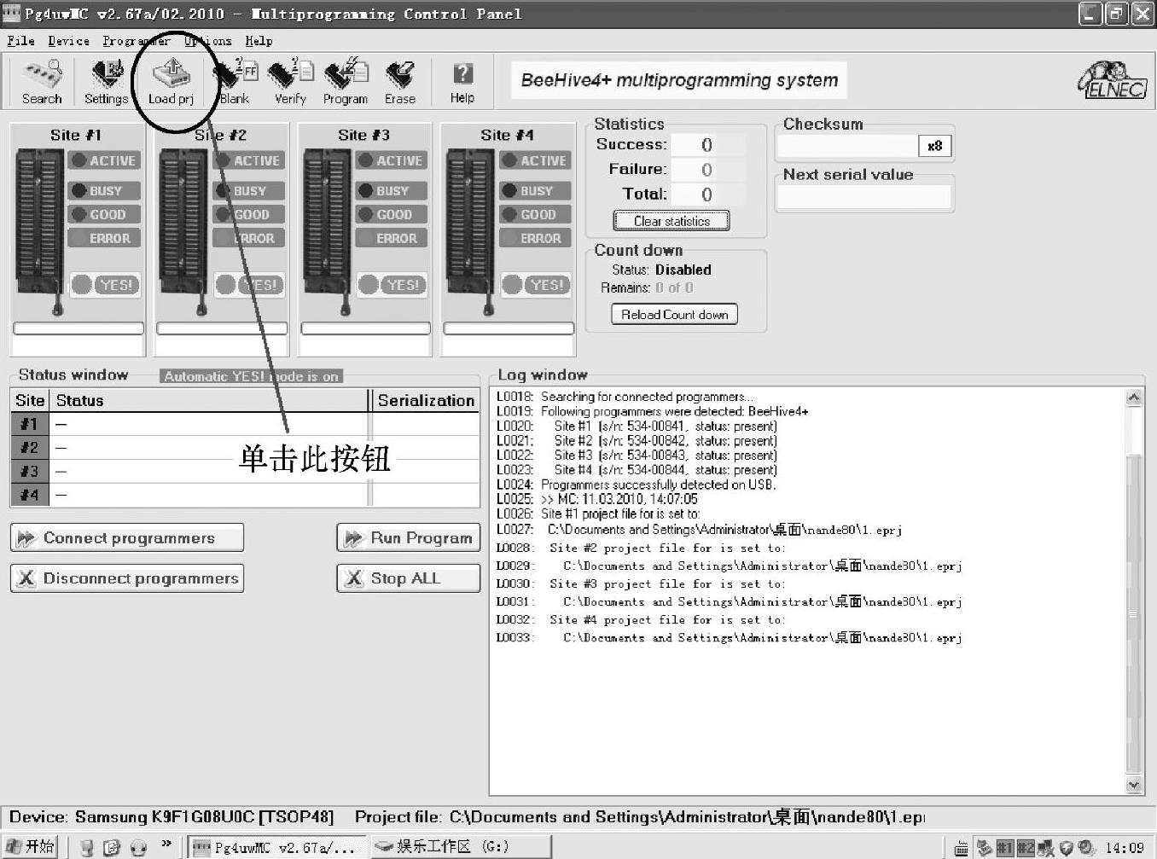The height and width of the screenshot is (859, 1157).
Task: Click the Load prj toolbar icon
Action: [x=171, y=82]
